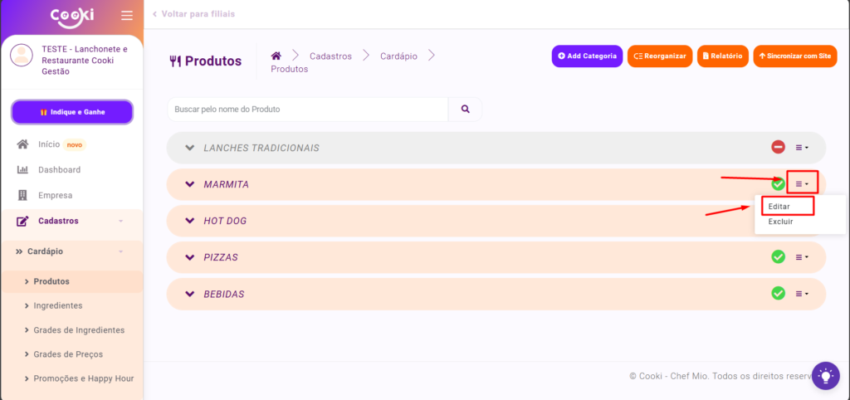Select Excluir from the context menu
The width and height of the screenshot is (850, 400).
click(780, 222)
